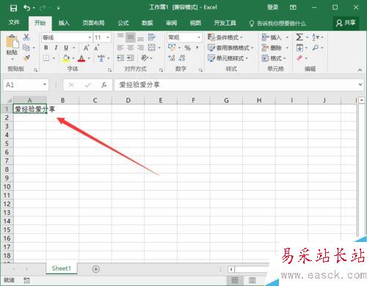367x286 pixels.
Task: Click the Copy icon
Action: (26, 48)
